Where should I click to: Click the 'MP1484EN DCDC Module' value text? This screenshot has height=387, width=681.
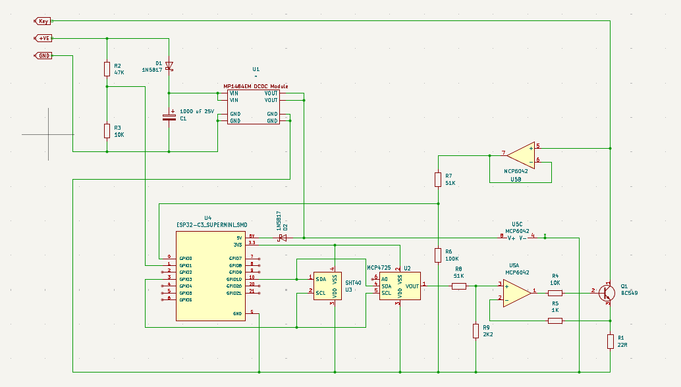tap(256, 86)
